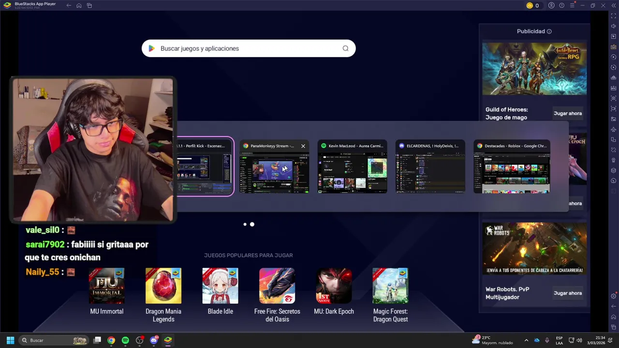The height and width of the screenshot is (348, 619).
Task: Open recent apps icon in sidebar
Action: 614,327
